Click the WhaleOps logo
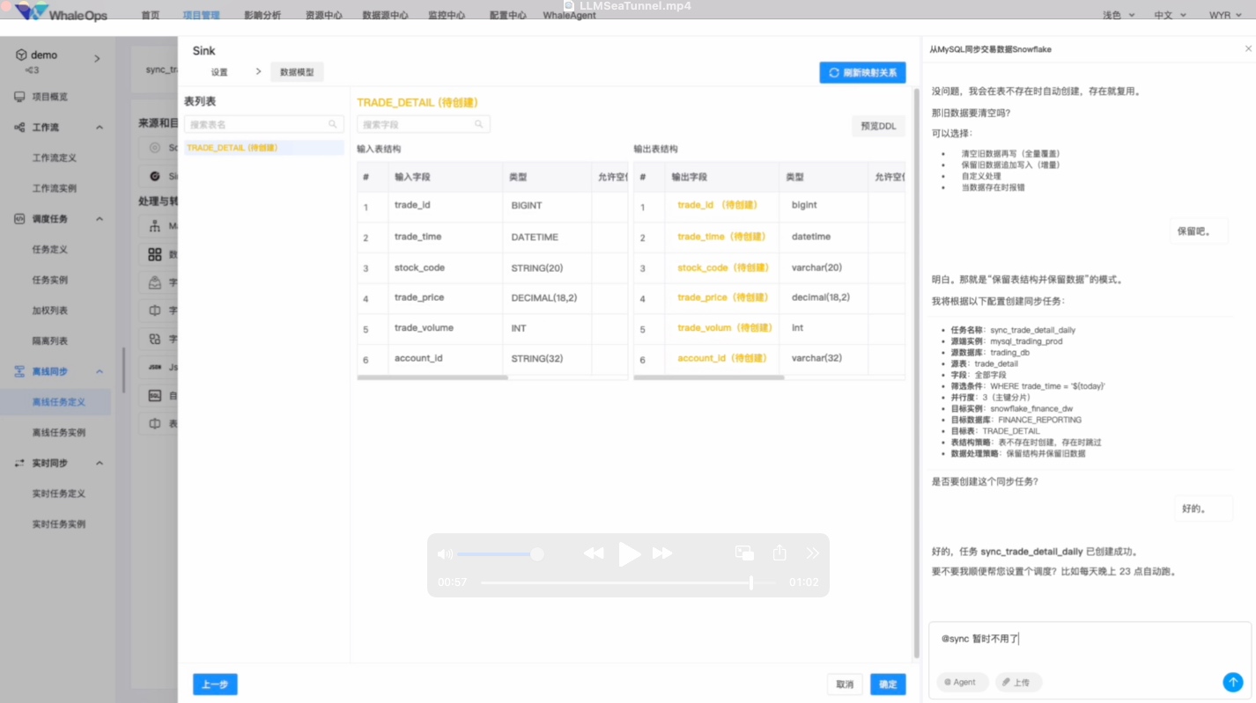Screen dimensions: 1256x703 pyautogui.click(x=61, y=12)
